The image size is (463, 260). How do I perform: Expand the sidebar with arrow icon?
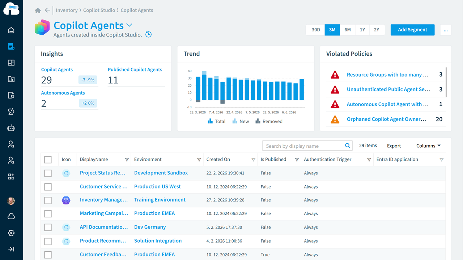tap(11, 249)
